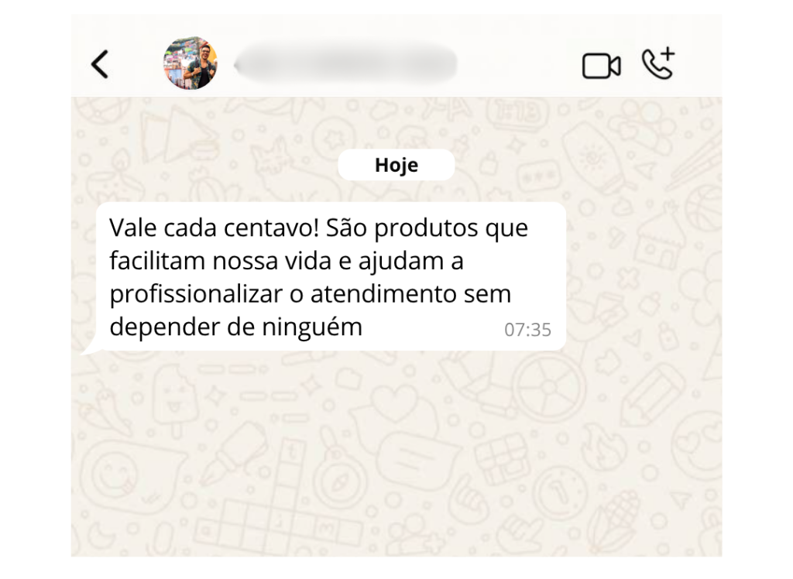Start a video call with camera icon
This screenshot has height=579, width=793.
pyautogui.click(x=601, y=66)
